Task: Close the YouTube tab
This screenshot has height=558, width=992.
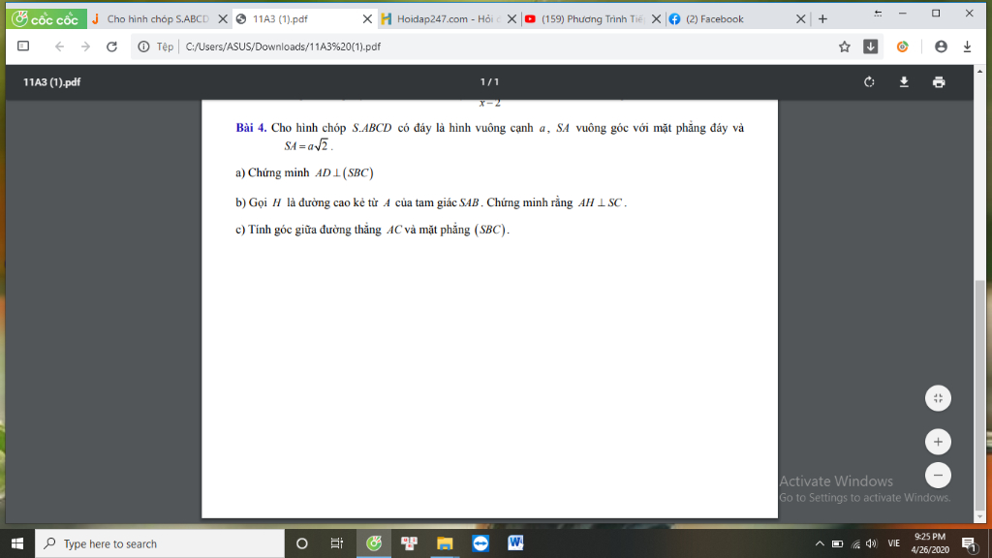Action: coord(656,19)
